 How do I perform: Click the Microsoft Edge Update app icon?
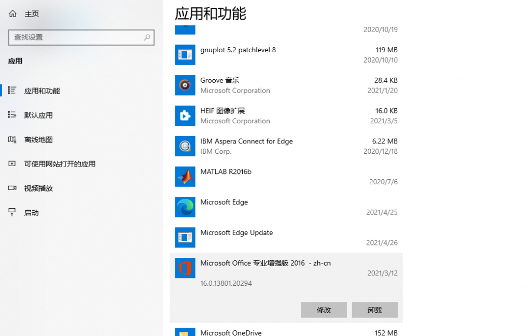[x=185, y=237]
